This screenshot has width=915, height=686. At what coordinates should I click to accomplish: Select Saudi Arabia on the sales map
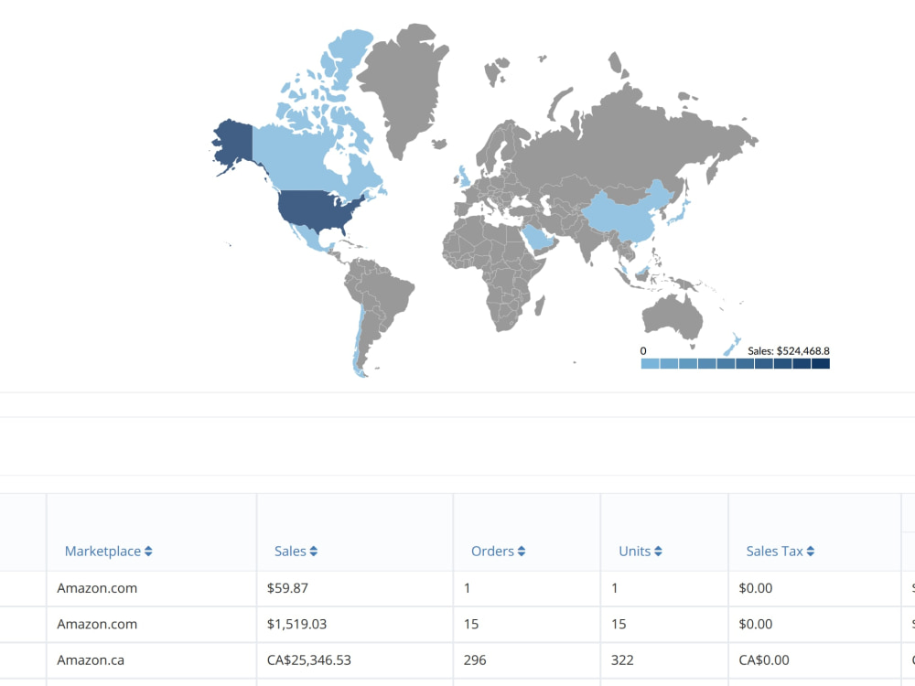(538, 237)
